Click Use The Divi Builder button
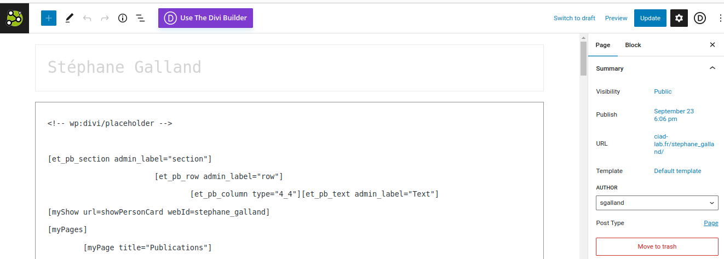This screenshot has height=259, width=724. point(205,18)
